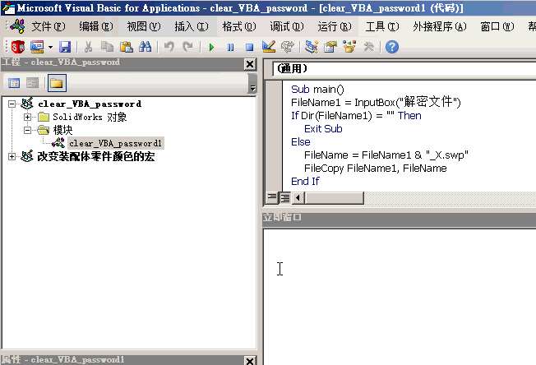Open the 工具(T) menu

pos(382,26)
